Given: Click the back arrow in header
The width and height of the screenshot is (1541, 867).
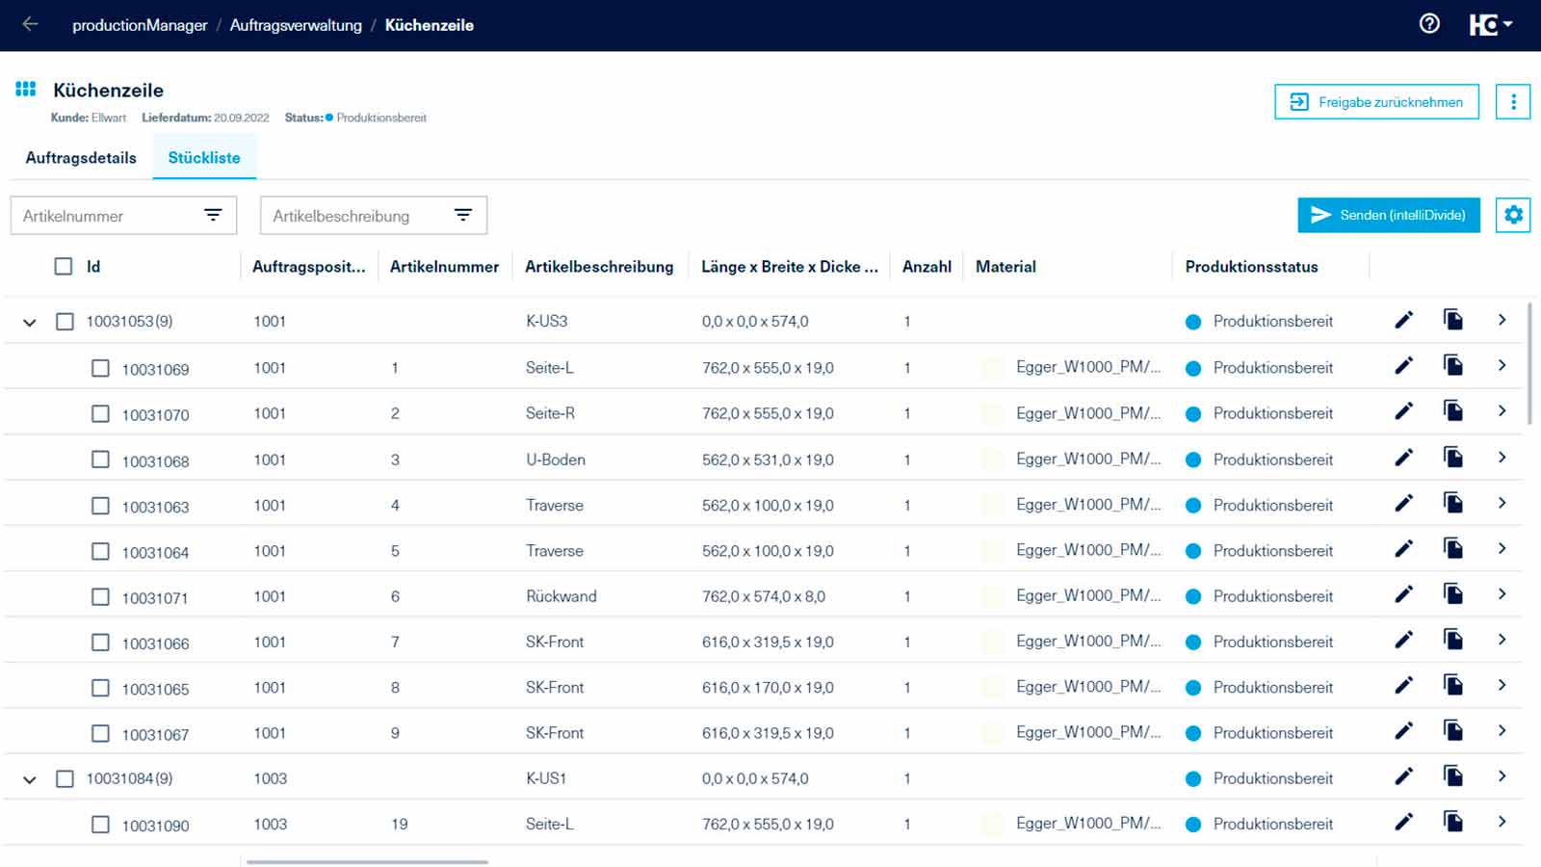Looking at the screenshot, I should click(30, 24).
